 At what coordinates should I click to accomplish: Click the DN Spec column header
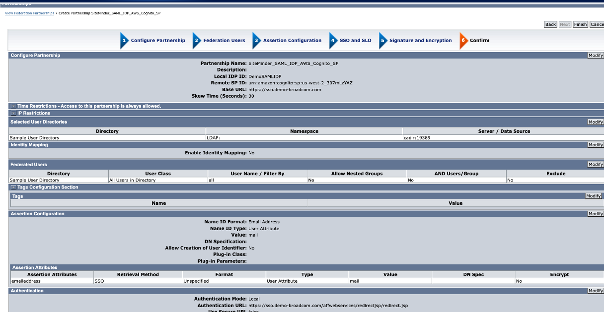[x=473, y=274]
